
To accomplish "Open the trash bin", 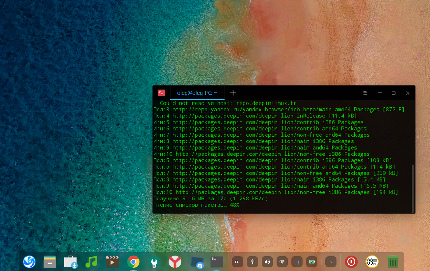I will (x=393, y=262).
